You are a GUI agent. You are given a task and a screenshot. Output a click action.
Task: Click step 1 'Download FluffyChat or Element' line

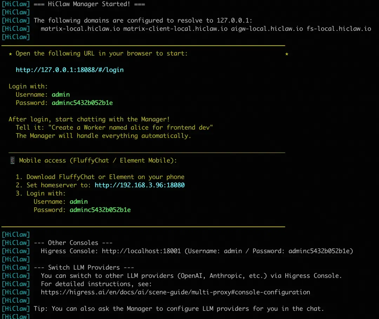point(100,177)
